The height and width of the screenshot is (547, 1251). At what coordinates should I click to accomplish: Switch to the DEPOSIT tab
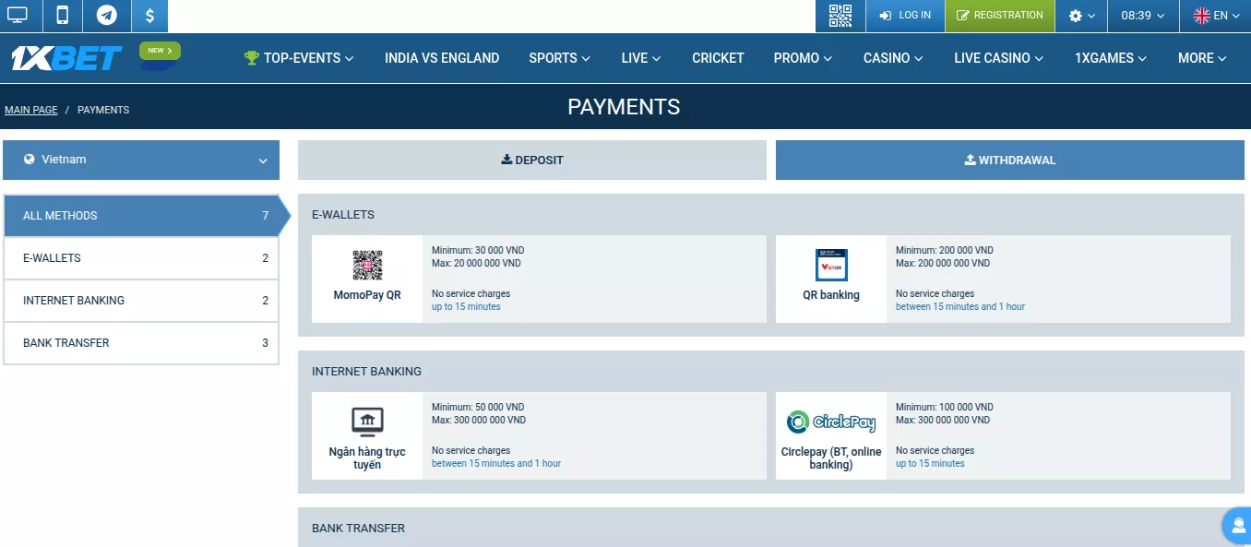532,160
